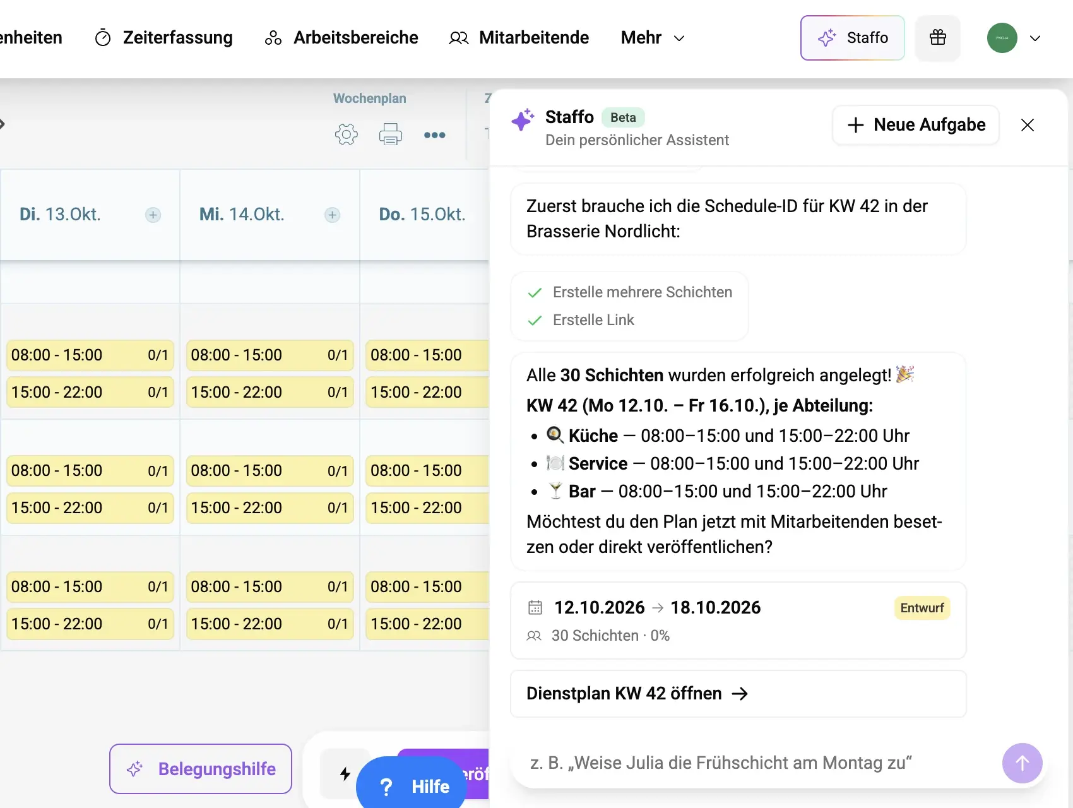Open the three-dots more options menu

(x=434, y=135)
